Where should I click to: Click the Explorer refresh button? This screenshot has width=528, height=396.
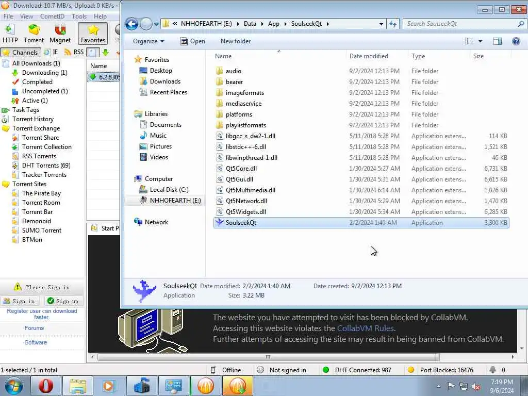pyautogui.click(x=392, y=24)
